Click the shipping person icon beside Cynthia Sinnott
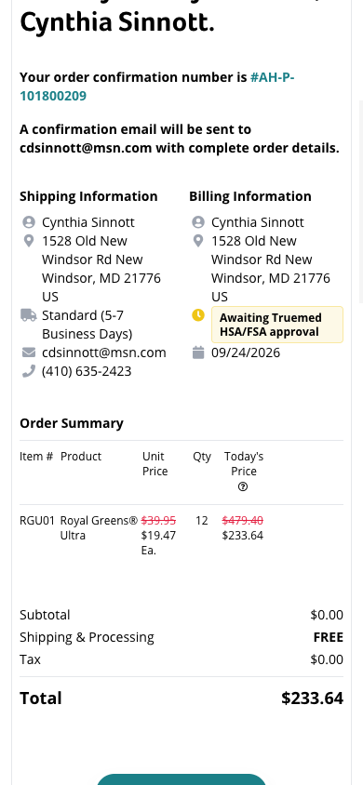The image size is (363, 785). [x=29, y=221]
